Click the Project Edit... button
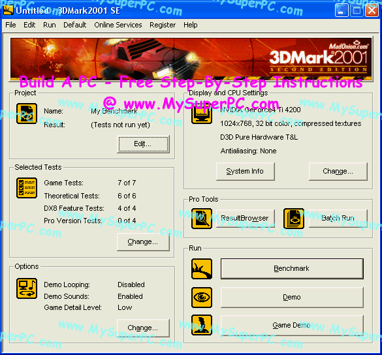 click(x=143, y=144)
